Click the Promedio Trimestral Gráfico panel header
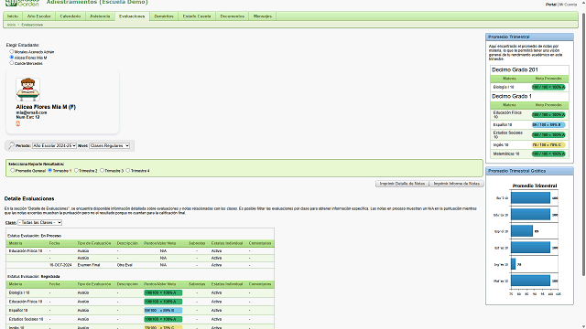 pos(529,171)
